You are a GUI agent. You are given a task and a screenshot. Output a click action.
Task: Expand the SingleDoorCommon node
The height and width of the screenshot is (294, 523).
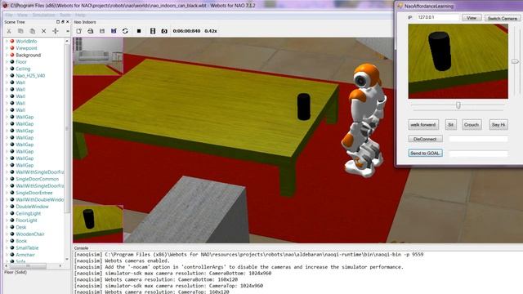7,179
